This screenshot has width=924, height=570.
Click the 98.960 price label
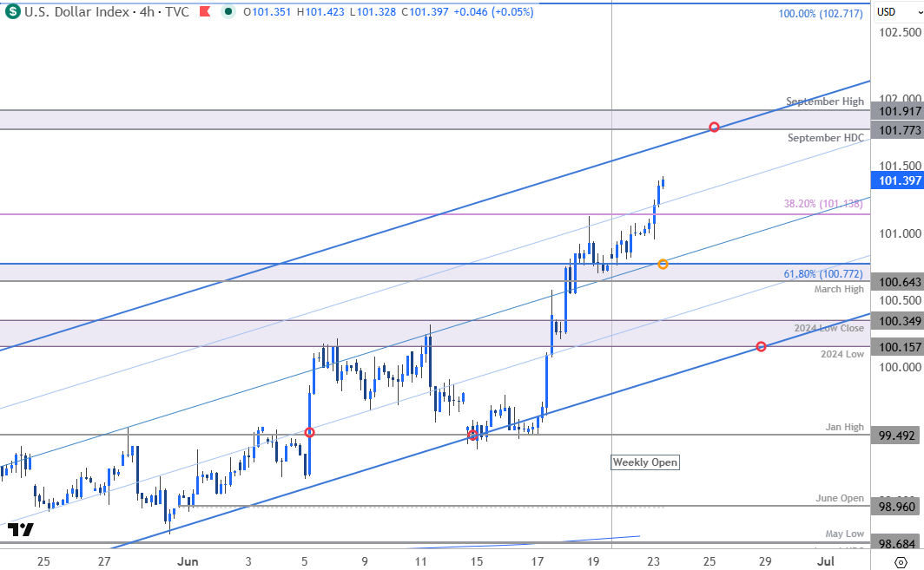coord(897,507)
